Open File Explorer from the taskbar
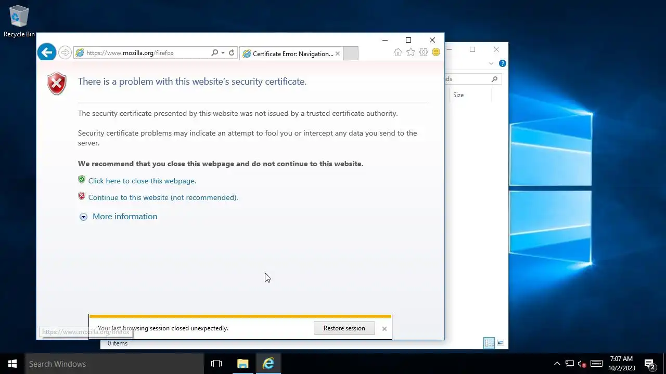Screen dimensions: 666x374 (243, 364)
